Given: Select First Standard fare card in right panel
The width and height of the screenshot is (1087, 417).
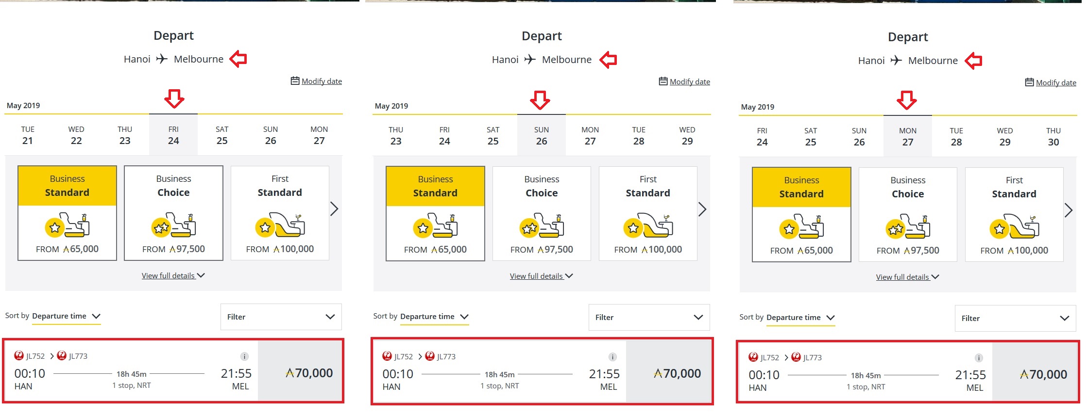Looking at the screenshot, I should pyautogui.click(x=1014, y=215).
